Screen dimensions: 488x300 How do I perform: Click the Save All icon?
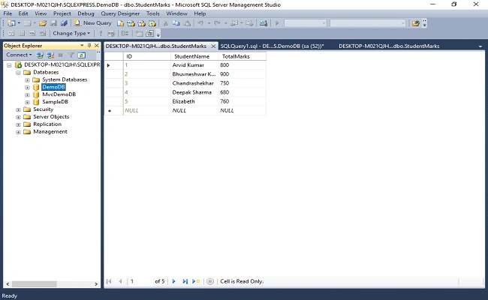pyautogui.click(x=64, y=23)
